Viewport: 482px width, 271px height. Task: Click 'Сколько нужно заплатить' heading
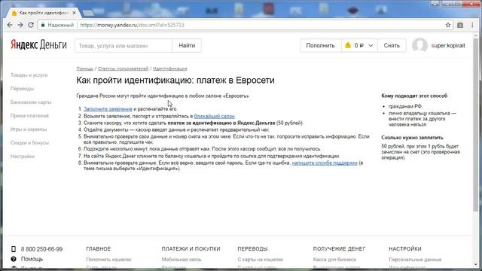[x=412, y=138]
